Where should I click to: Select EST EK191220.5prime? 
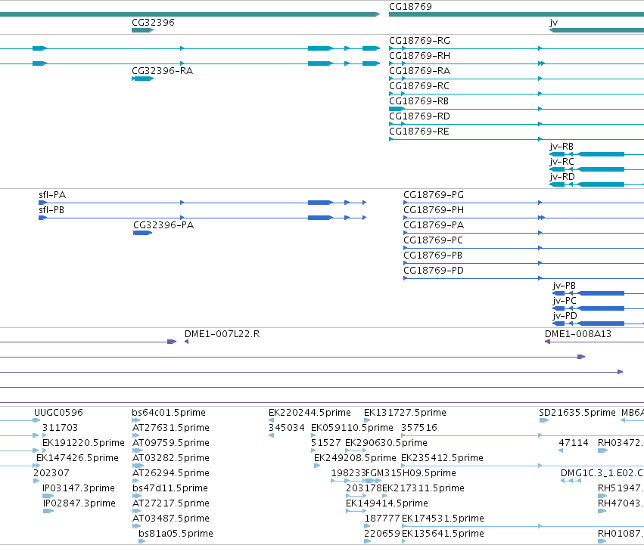coord(83,443)
